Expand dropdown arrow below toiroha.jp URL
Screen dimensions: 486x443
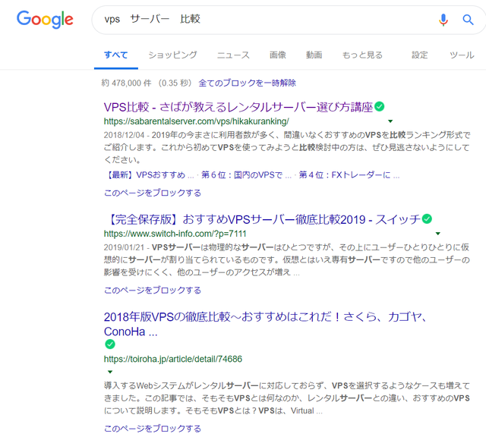(110, 372)
